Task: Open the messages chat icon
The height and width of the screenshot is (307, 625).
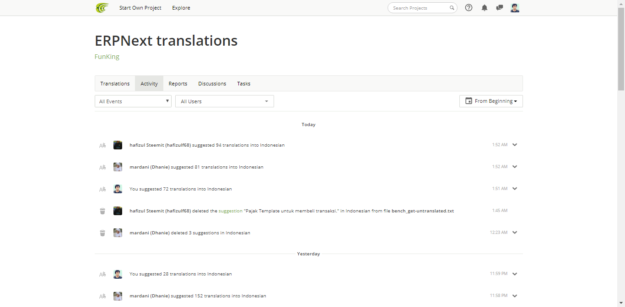Action: [x=500, y=8]
